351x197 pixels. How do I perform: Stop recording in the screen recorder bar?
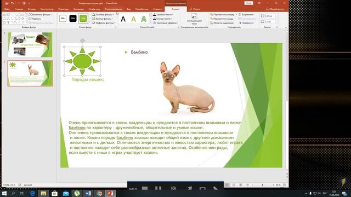coord(145,188)
